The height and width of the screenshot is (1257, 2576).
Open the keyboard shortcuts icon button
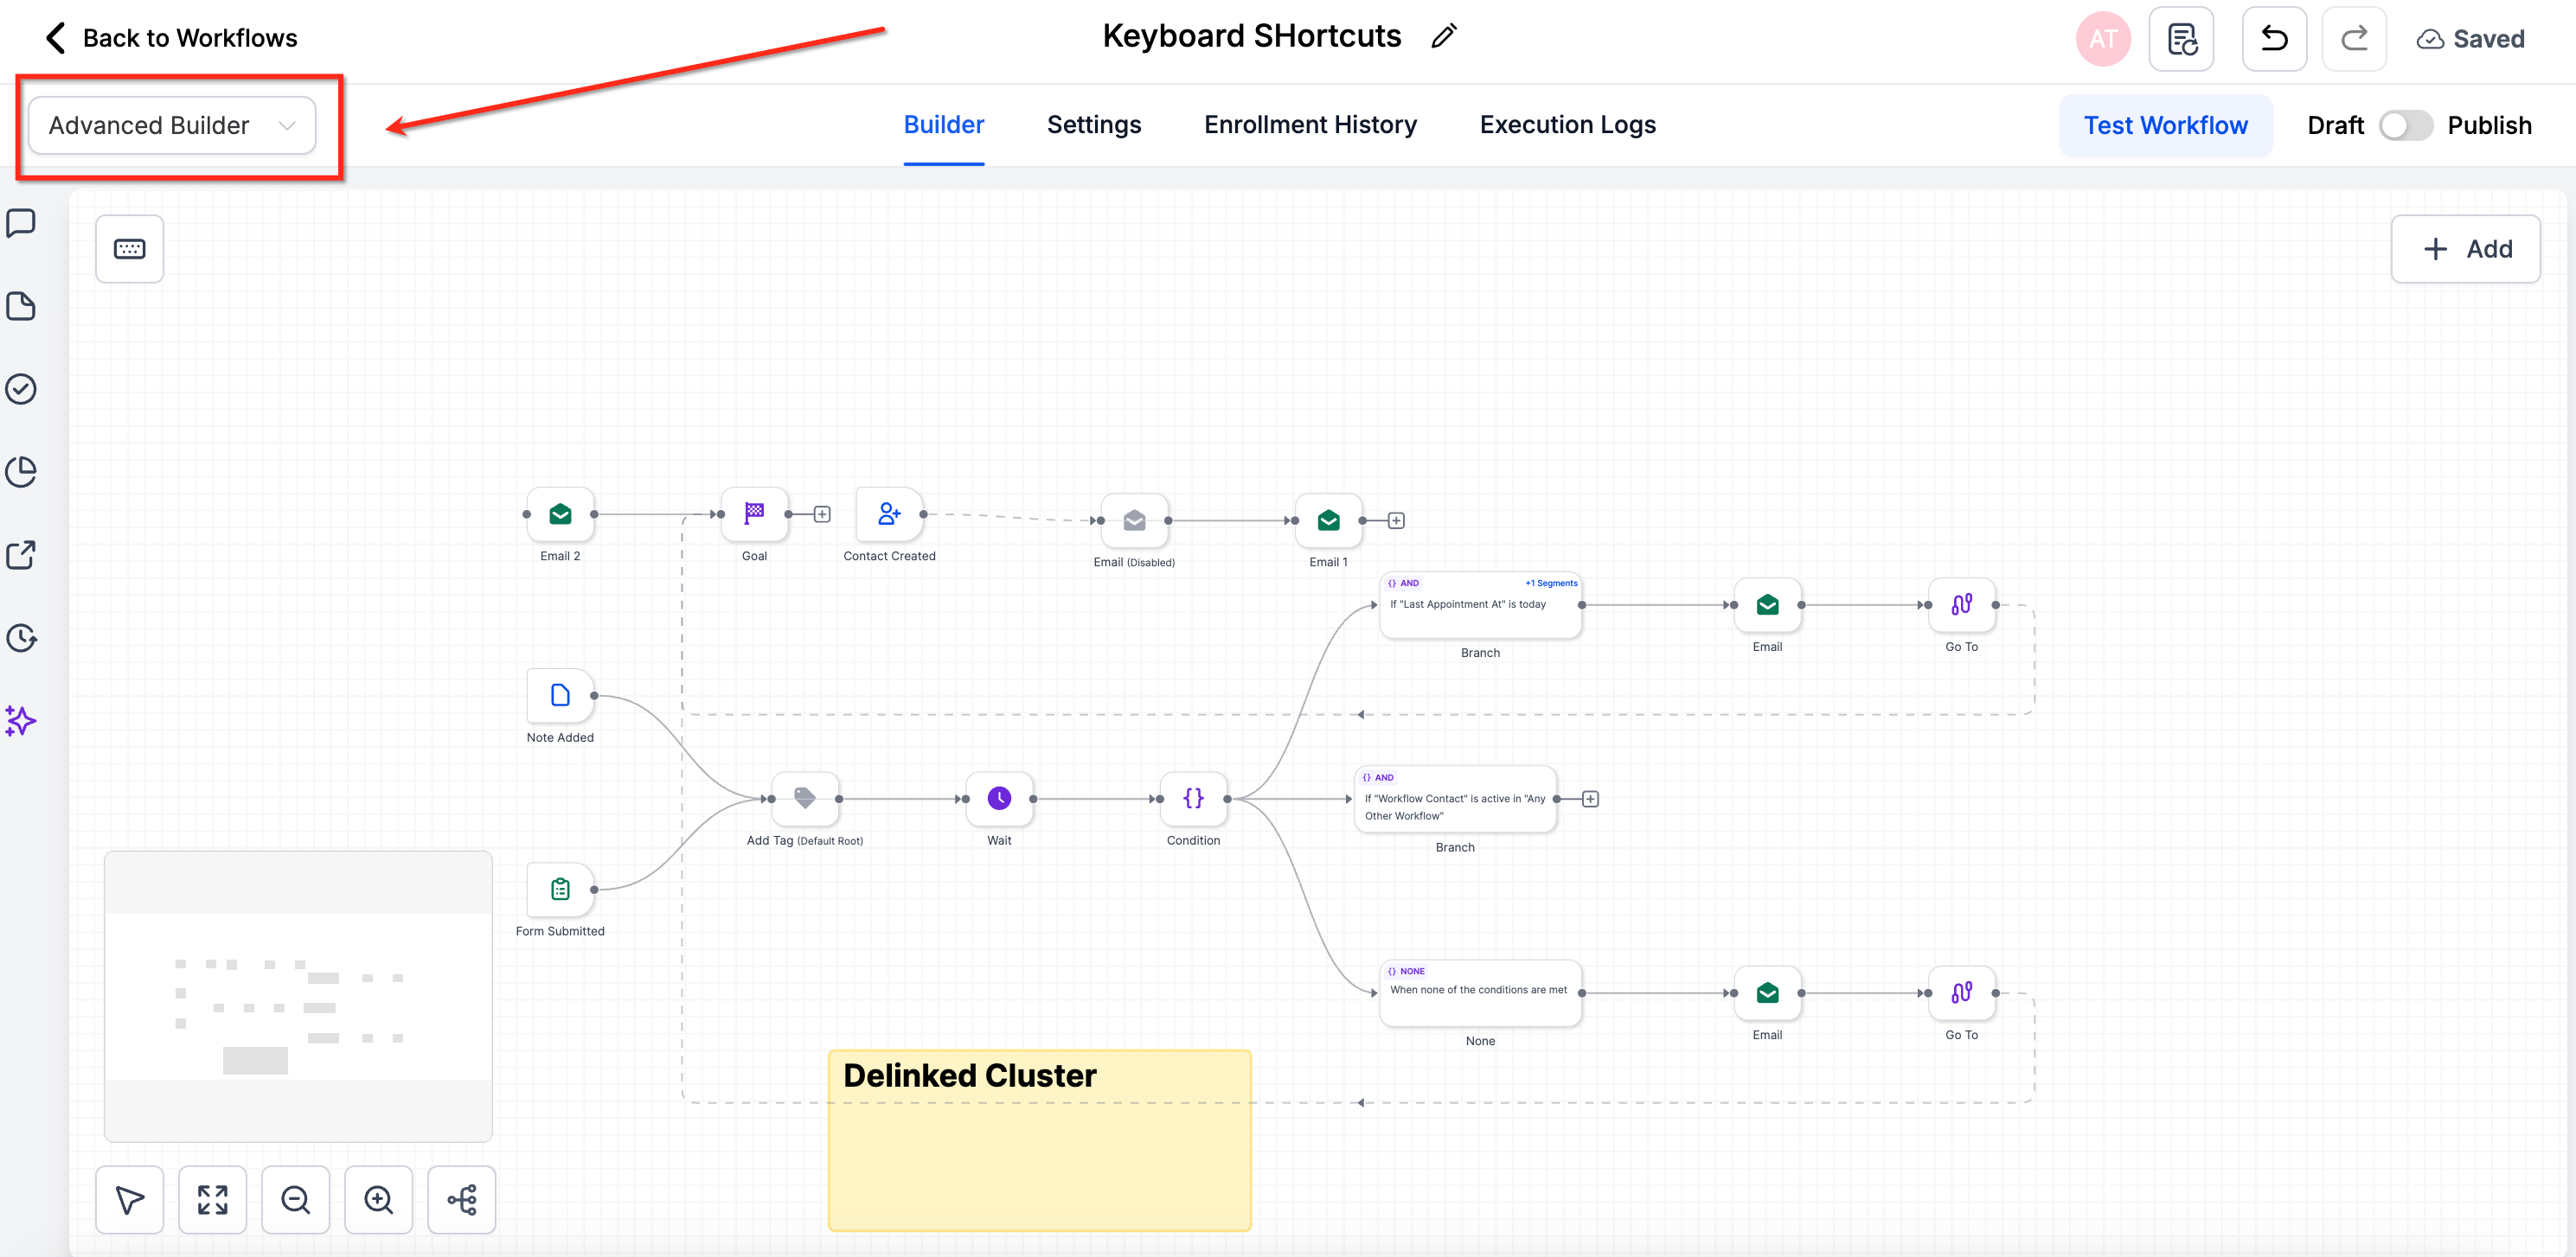pyautogui.click(x=129, y=249)
